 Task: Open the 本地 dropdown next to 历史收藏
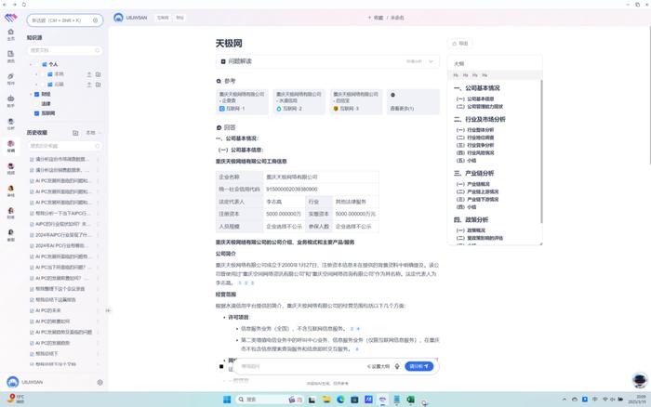pyautogui.click(x=93, y=133)
